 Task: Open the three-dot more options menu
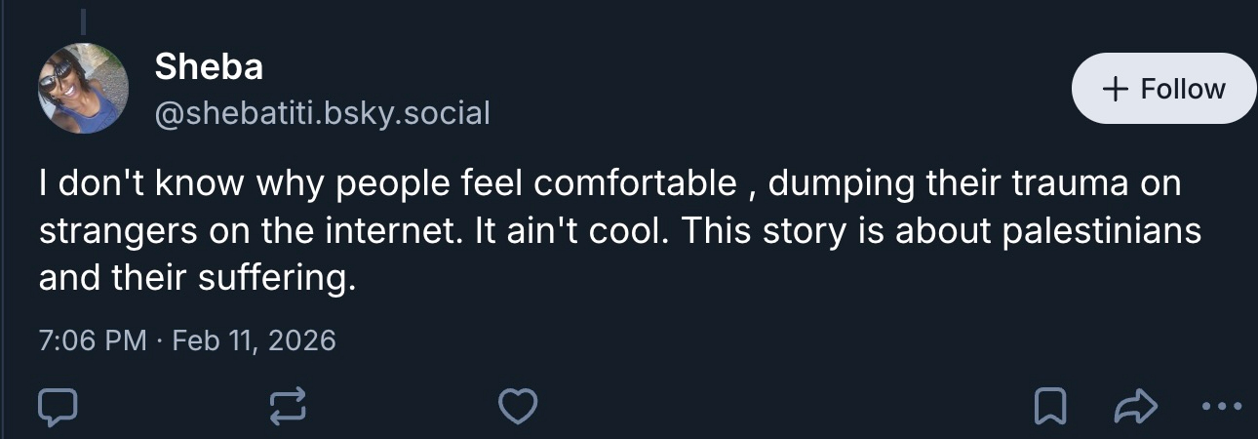click(x=1223, y=406)
